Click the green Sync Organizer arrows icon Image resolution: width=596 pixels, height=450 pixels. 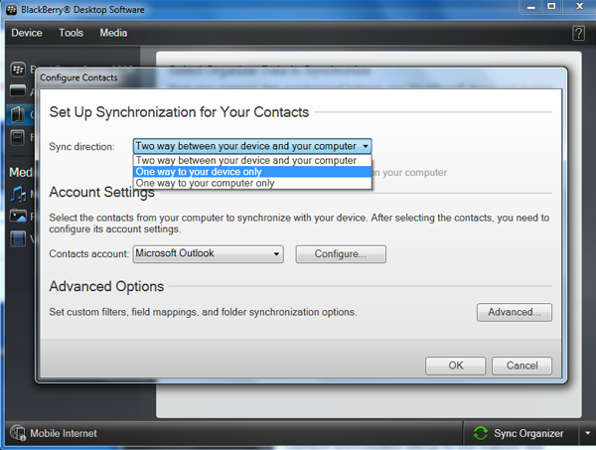coord(481,433)
